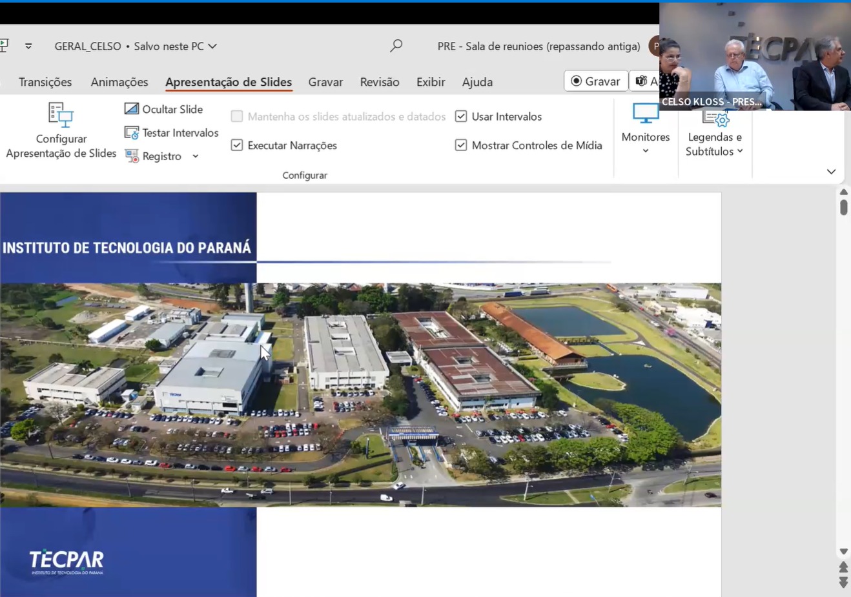The width and height of the screenshot is (851, 597).
Task: Start Testar Intervalos rehearsal
Action: tap(172, 133)
